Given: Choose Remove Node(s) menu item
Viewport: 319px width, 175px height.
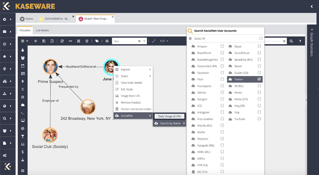Looking at the screenshot, I should [x=133, y=103].
